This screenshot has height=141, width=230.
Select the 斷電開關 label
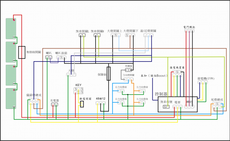(x=86, y=99)
